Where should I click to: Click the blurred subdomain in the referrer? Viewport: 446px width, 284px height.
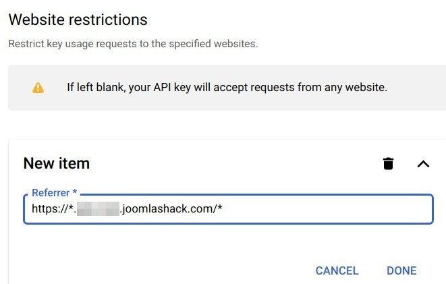click(98, 208)
